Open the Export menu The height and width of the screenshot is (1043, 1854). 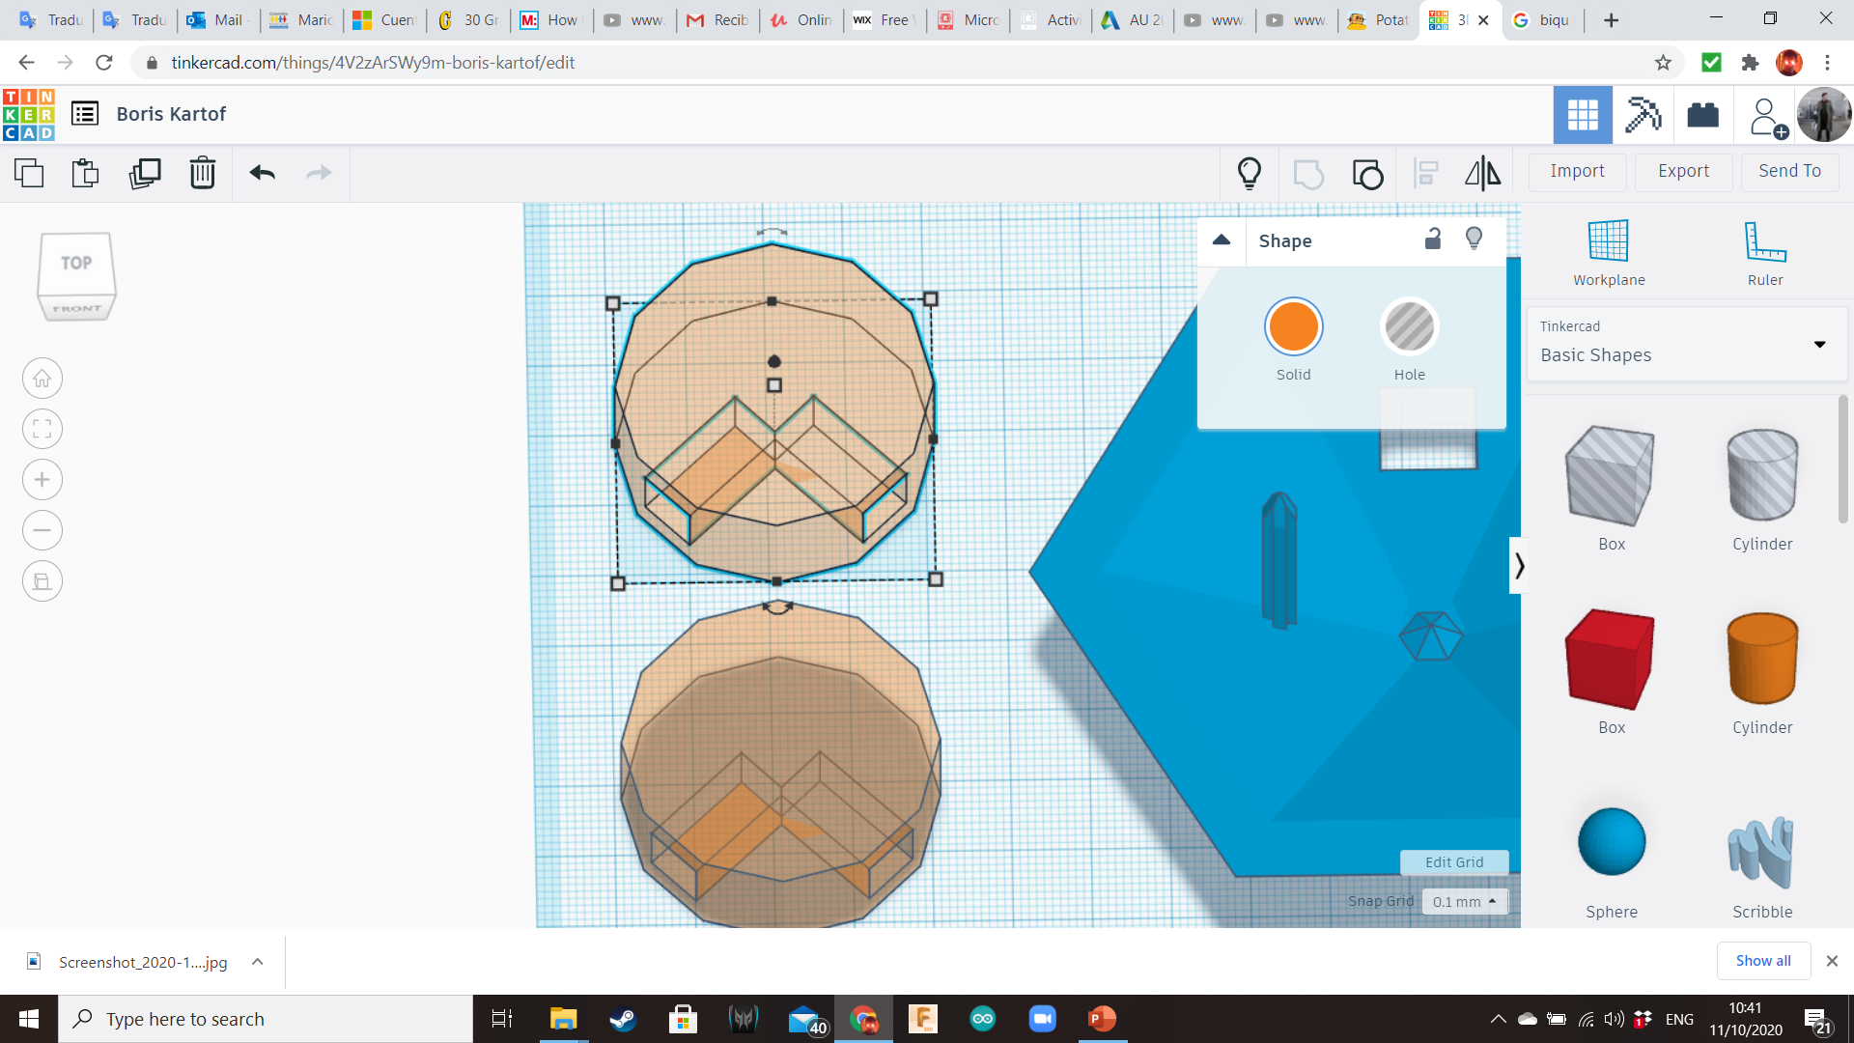pos(1683,171)
